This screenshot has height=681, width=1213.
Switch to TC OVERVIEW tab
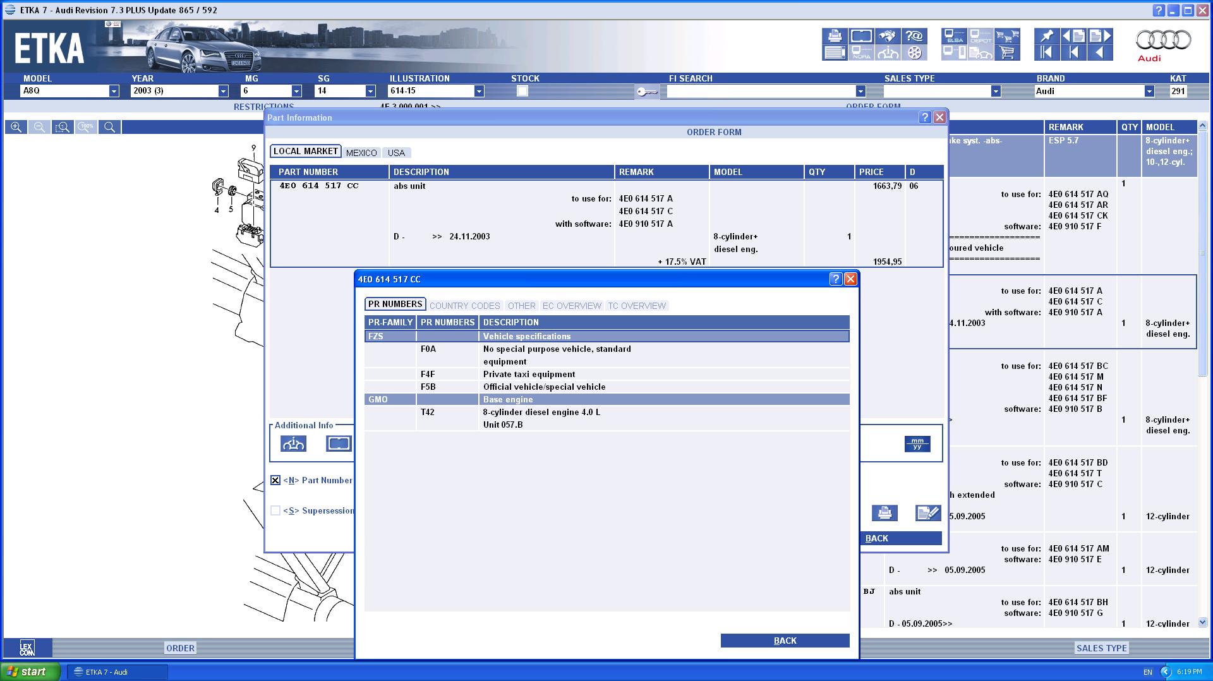(637, 306)
